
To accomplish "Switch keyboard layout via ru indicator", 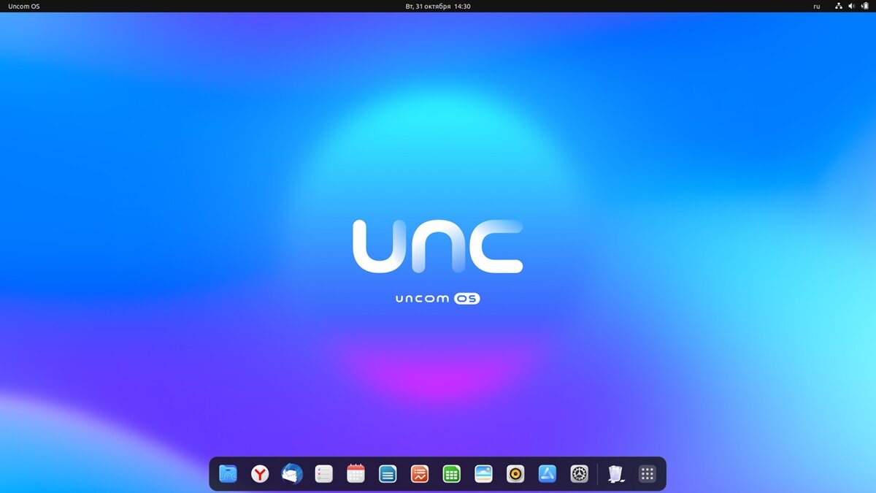I will point(817,6).
